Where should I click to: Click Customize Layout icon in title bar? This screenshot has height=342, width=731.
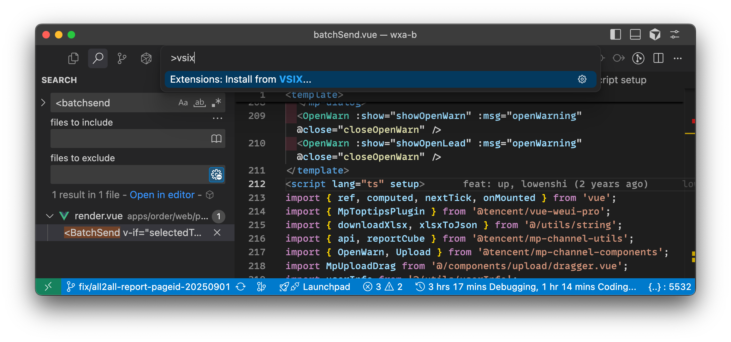coord(675,34)
